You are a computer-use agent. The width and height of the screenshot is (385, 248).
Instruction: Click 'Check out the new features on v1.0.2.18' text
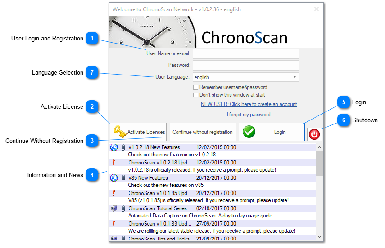pyautogui.click(x=172, y=155)
